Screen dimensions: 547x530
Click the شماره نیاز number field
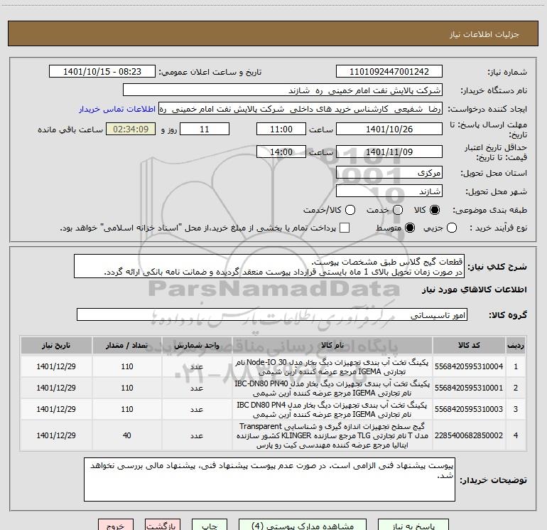389,72
